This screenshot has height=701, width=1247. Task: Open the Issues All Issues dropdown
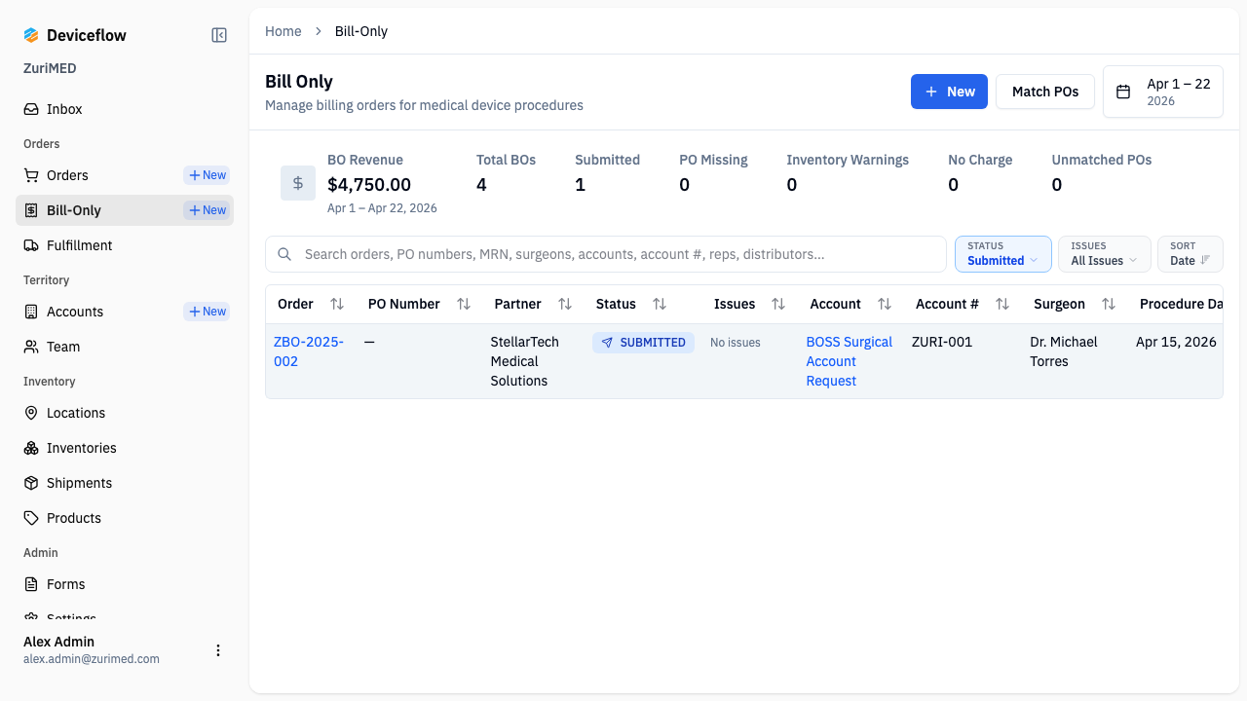pos(1105,254)
